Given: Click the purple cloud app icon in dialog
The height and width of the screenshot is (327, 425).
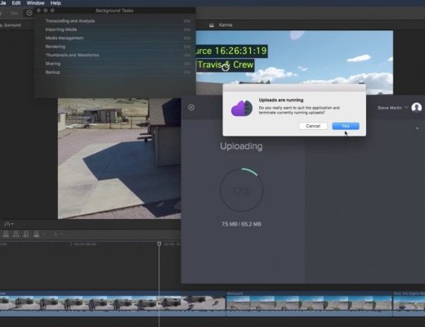Looking at the screenshot, I should [x=242, y=108].
